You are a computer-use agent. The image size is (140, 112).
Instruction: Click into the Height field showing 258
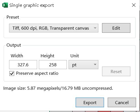pos(53,65)
